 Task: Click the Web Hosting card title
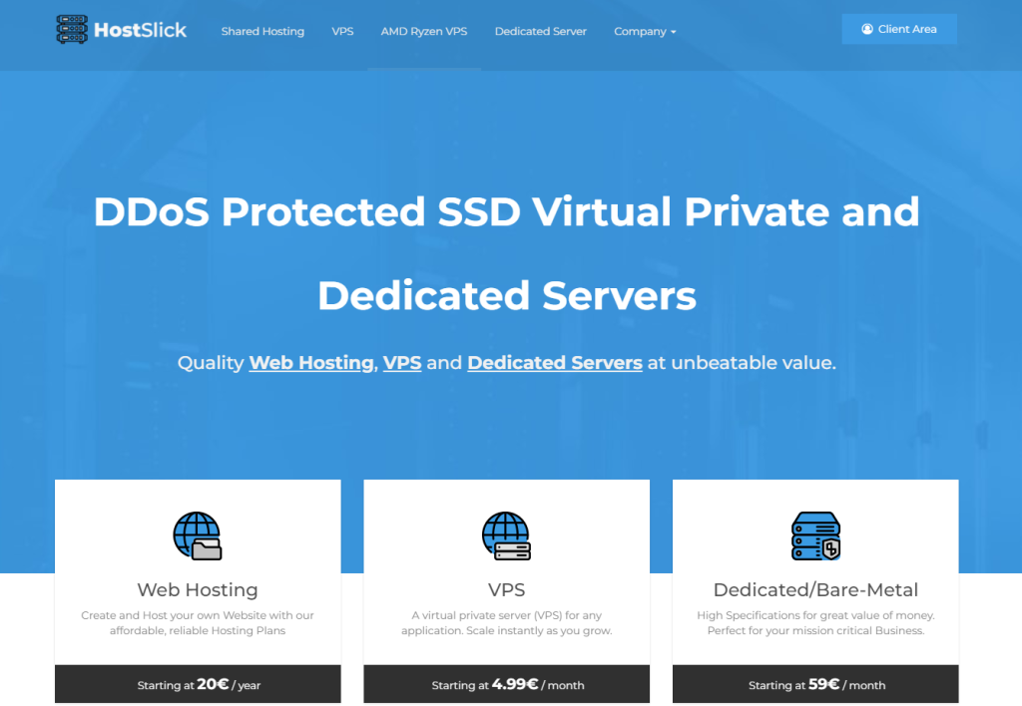[198, 589]
